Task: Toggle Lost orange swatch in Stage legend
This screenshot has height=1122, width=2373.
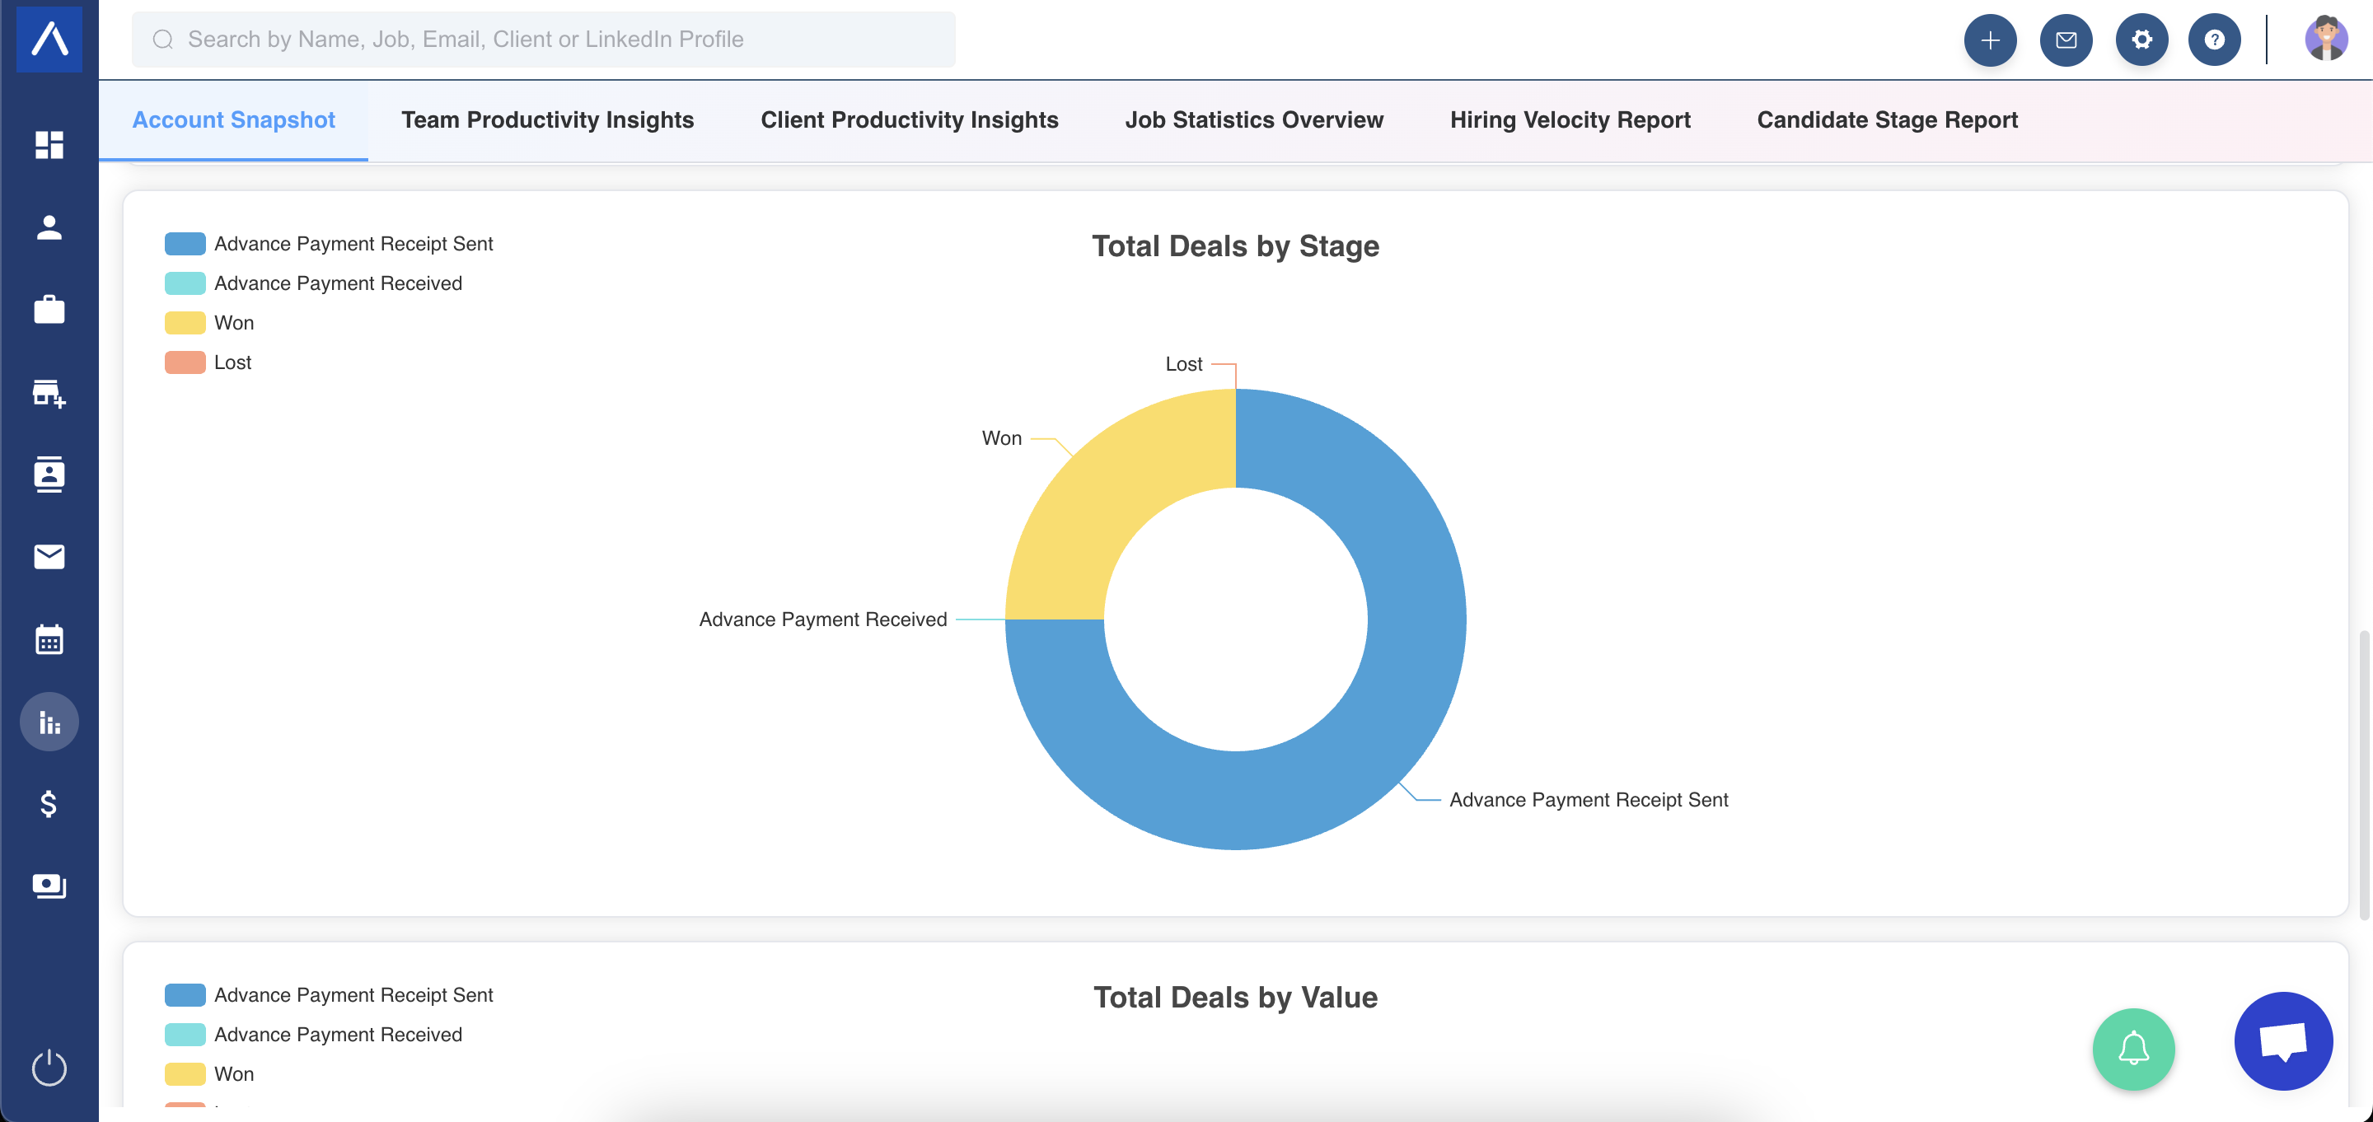Action: (185, 362)
